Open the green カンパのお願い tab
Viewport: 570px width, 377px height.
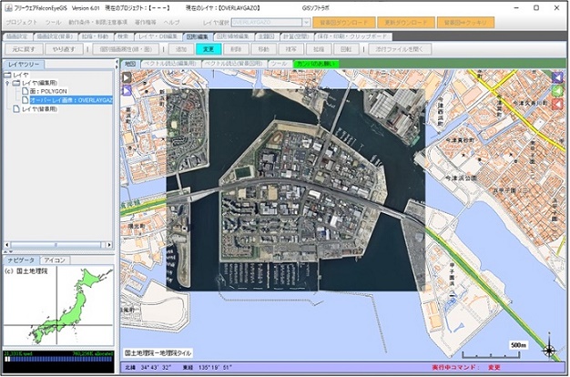click(316, 64)
